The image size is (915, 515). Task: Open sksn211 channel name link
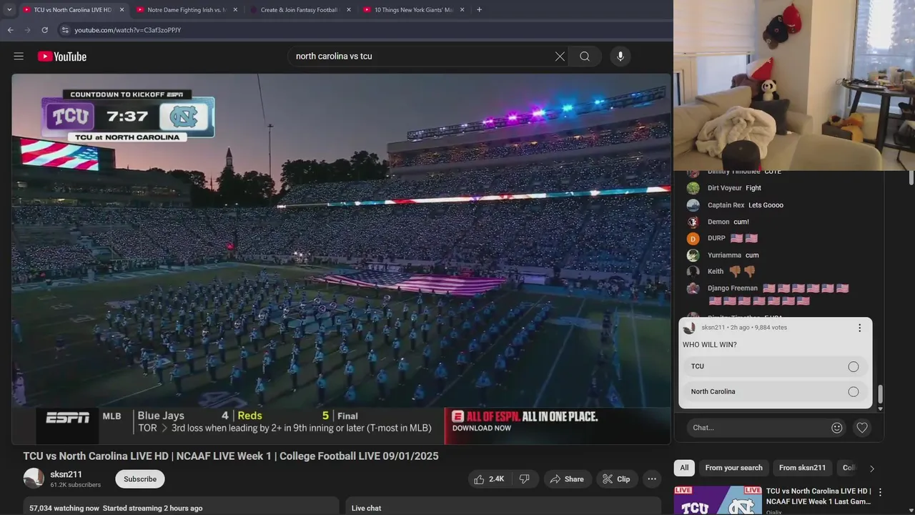[66, 474]
